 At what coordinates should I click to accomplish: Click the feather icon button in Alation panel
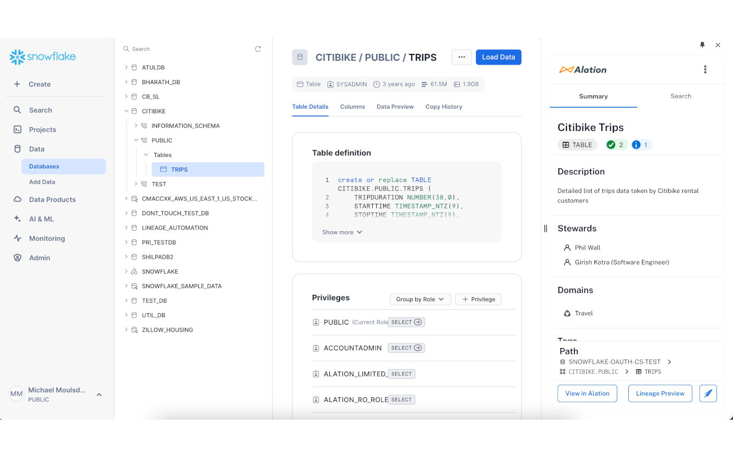click(708, 393)
